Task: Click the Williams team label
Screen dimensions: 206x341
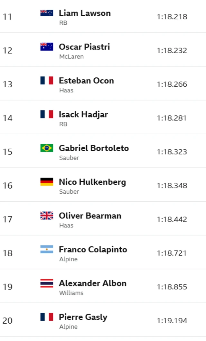Action: [71, 293]
